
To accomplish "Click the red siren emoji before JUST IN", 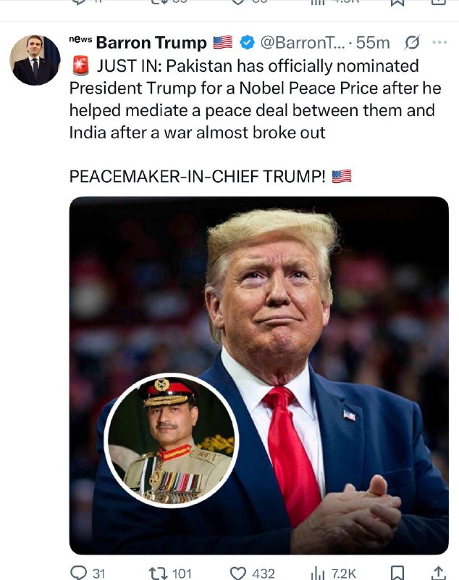I will (x=80, y=66).
